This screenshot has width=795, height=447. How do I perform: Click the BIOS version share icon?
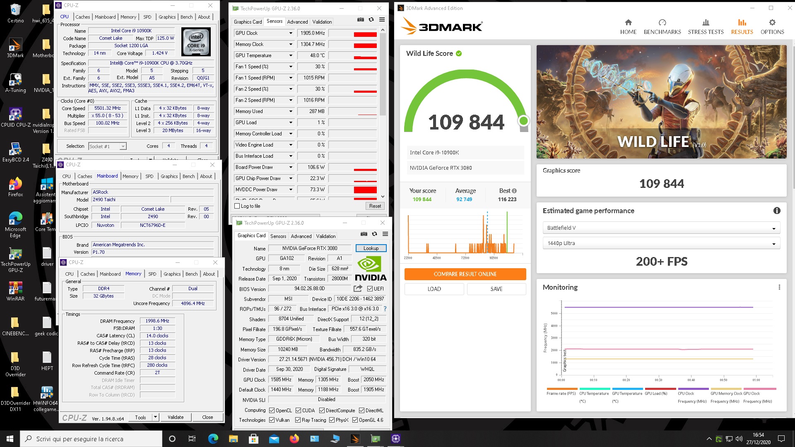coord(358,288)
